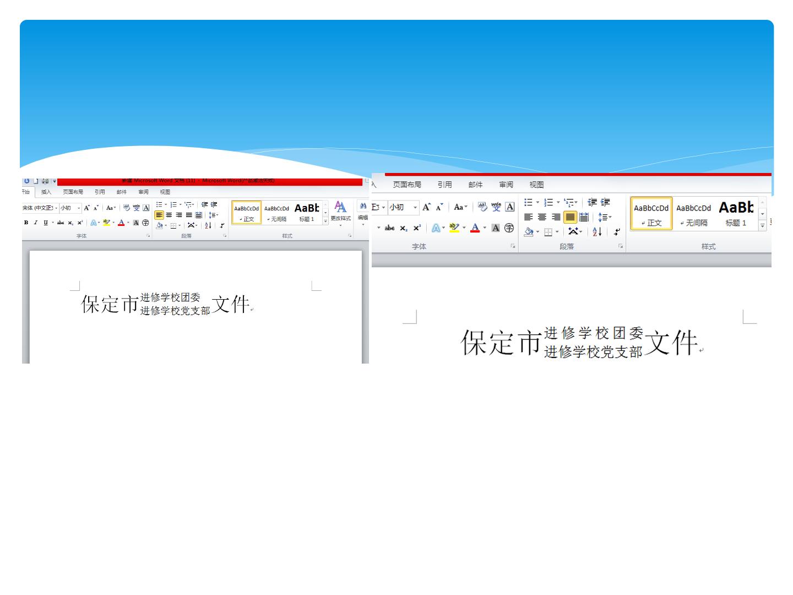Toggle Italic formatting in the small ribbon
This screenshot has height=595, width=793.
pos(36,223)
